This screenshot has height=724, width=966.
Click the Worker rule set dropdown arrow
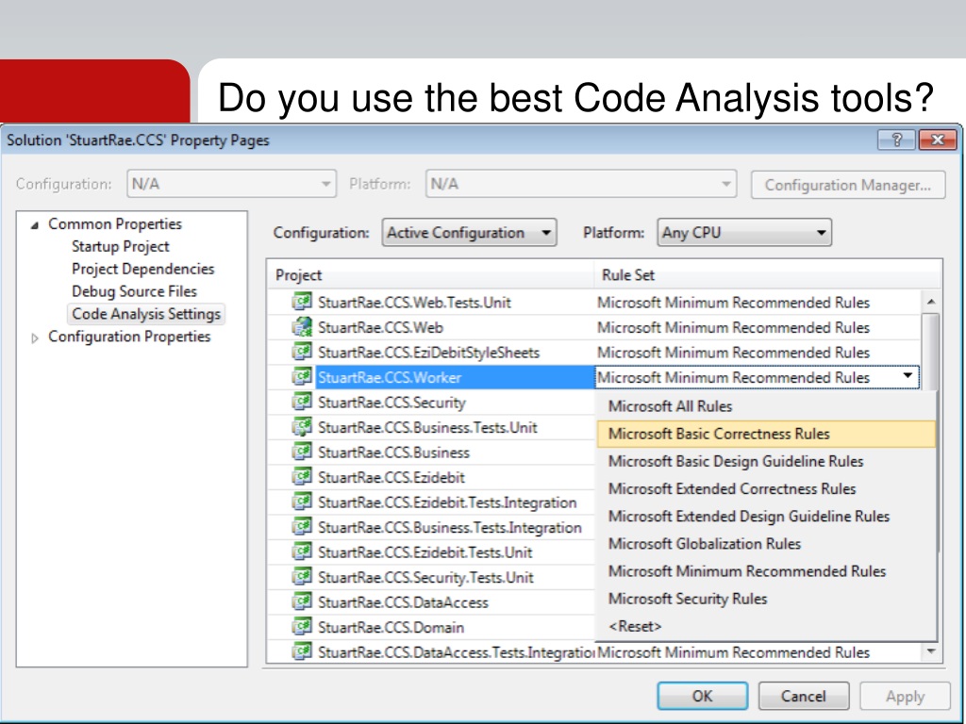(x=908, y=376)
